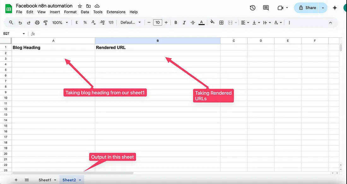Print the spreadsheet
The image size is (347, 184).
(x=37, y=23)
